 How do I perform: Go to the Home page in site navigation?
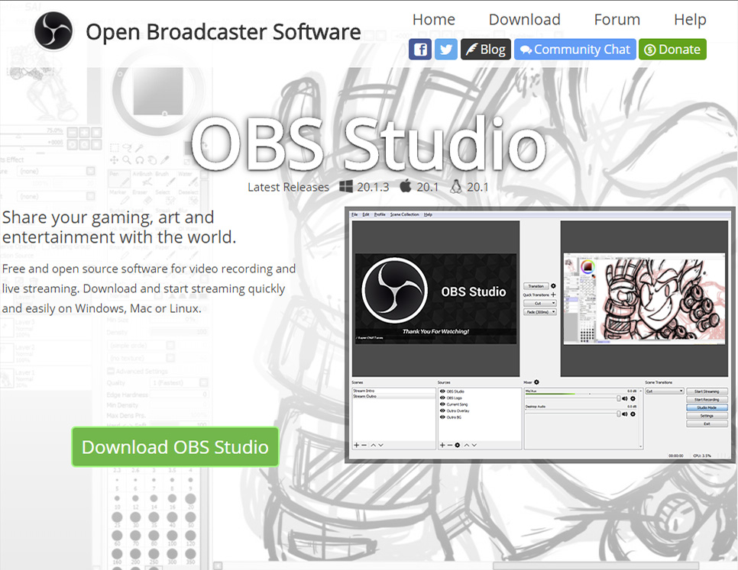(x=433, y=19)
